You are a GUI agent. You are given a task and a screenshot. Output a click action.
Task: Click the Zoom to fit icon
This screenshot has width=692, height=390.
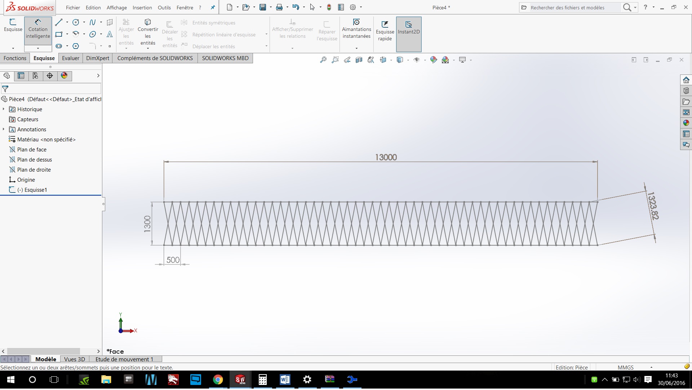pos(323,60)
